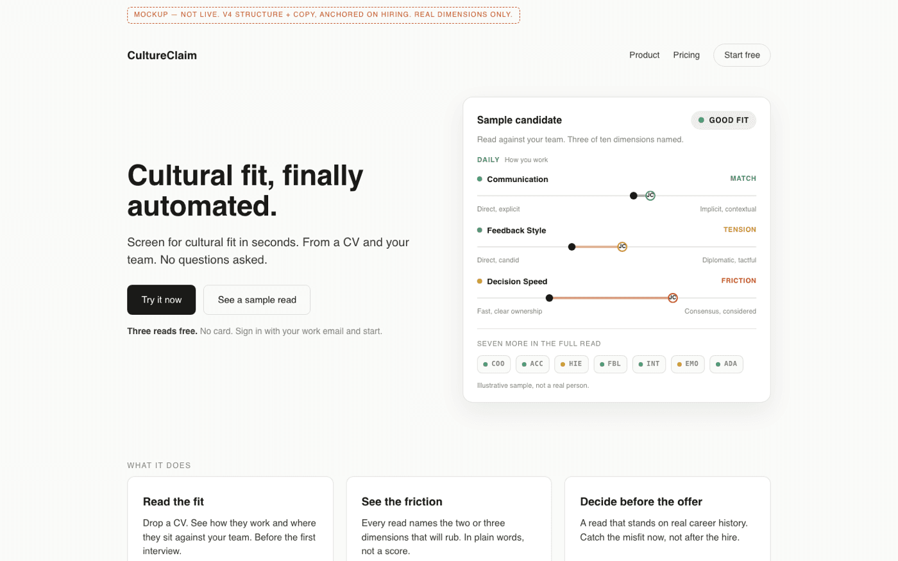Open the Pricing nav item
The width and height of the screenshot is (898, 561).
coord(686,55)
